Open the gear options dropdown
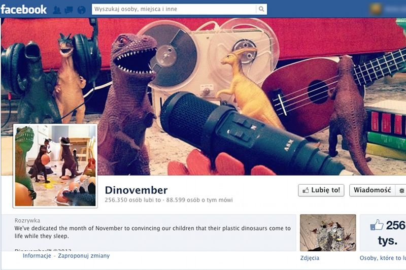406x270 pixels. click(x=401, y=190)
